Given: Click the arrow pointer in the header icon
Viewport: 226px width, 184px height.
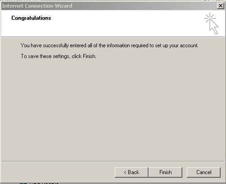Looking at the screenshot, I should click(214, 27).
